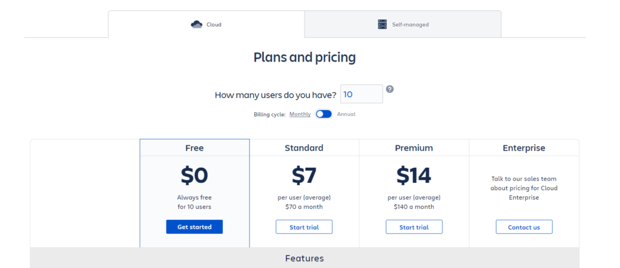Image resolution: width=620 pixels, height=268 pixels.
Task: Click Contact us for Enterprise
Action: 524,227
